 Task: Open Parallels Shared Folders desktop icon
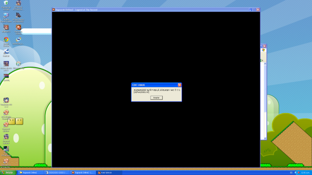point(6,17)
